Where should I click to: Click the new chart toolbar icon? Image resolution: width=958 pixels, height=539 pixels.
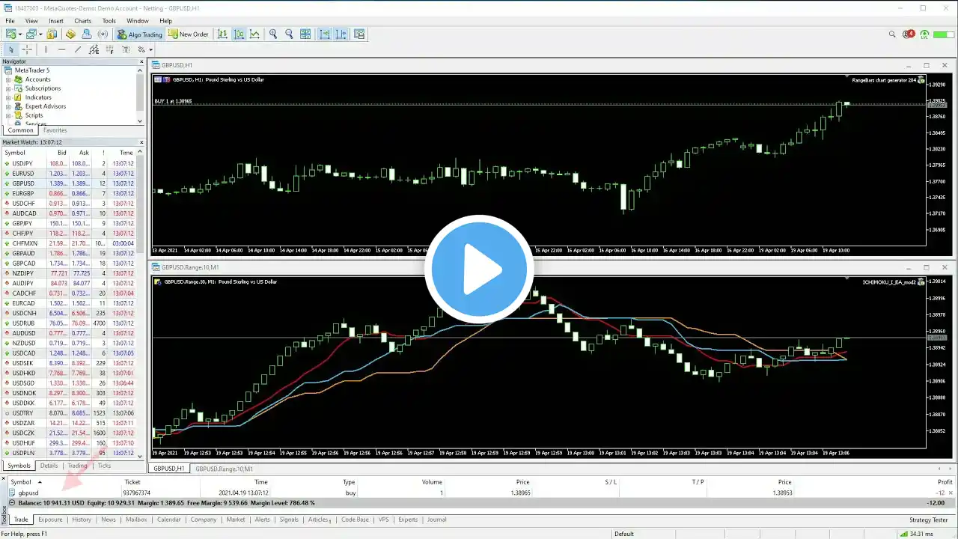[10, 34]
